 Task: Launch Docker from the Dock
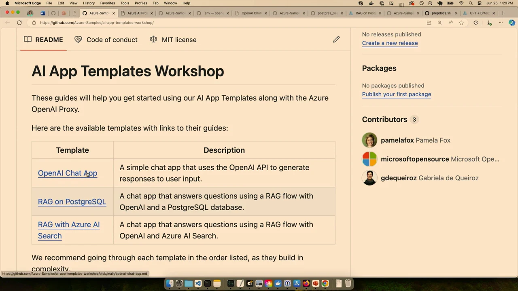point(278,283)
